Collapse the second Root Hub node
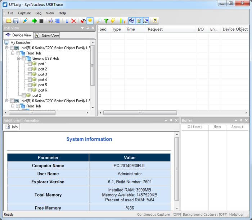Screen dimensions: 252x220 click(x=13, y=106)
